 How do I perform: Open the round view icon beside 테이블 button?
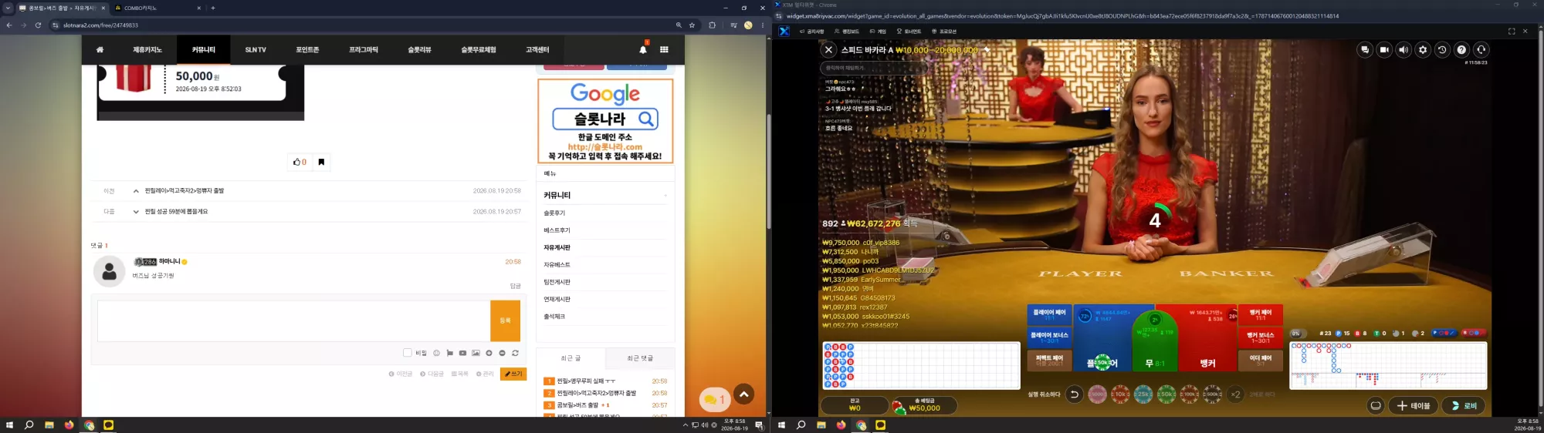(x=1376, y=405)
